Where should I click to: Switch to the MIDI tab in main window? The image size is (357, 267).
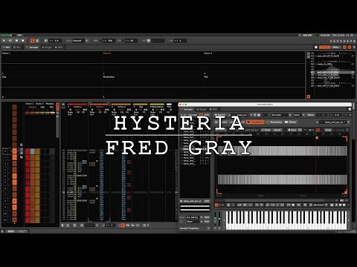tap(59, 47)
